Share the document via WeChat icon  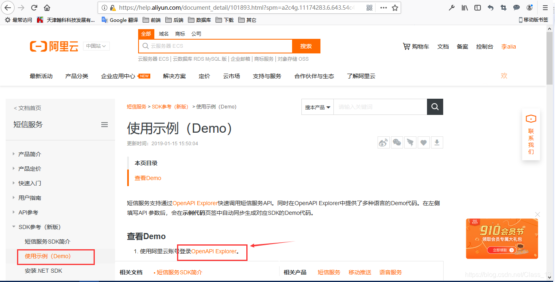pos(397,142)
